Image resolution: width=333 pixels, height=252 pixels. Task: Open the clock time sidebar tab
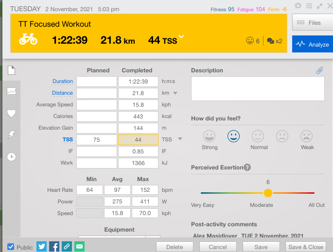tap(11, 156)
